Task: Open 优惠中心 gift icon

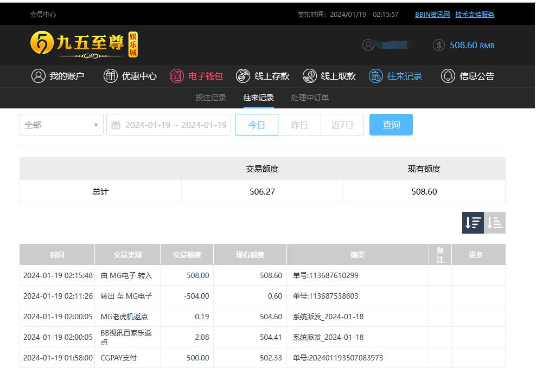Action: pyautogui.click(x=111, y=76)
